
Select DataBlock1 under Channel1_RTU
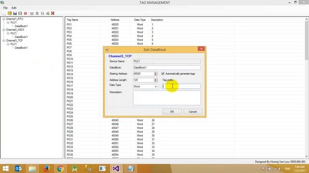coord(21,26)
